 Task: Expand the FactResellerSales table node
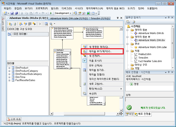(9, 80)
